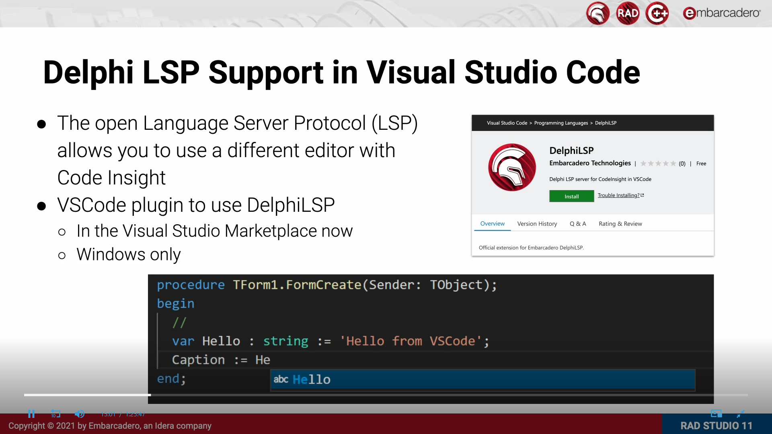Click the C++Builder icon in header
The height and width of the screenshot is (434, 772).
click(x=657, y=13)
